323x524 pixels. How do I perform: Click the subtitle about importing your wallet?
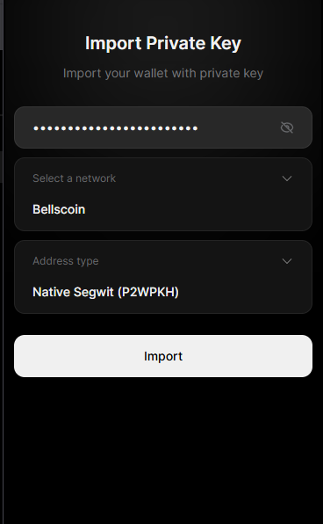coord(163,74)
